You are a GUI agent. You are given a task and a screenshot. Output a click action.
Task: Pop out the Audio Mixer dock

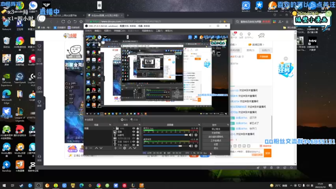point(199,125)
